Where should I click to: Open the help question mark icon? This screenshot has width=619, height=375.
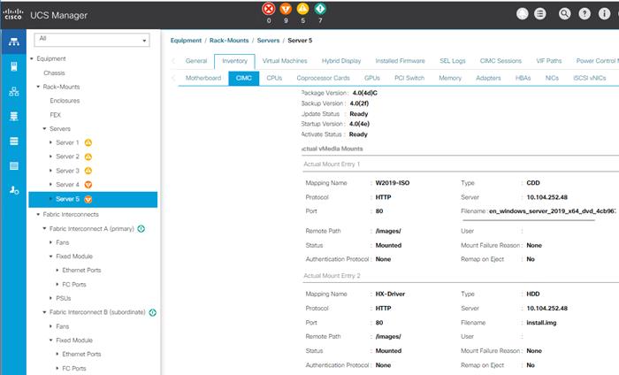[585, 14]
